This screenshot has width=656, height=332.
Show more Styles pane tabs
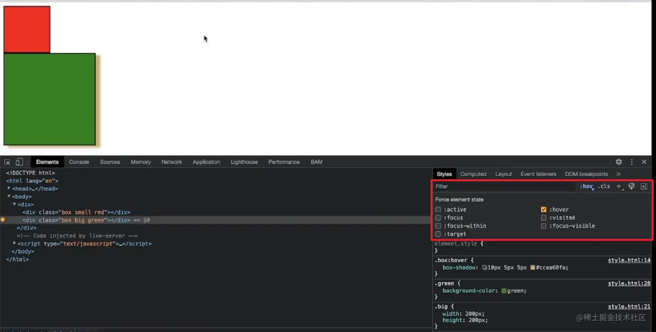coord(618,174)
